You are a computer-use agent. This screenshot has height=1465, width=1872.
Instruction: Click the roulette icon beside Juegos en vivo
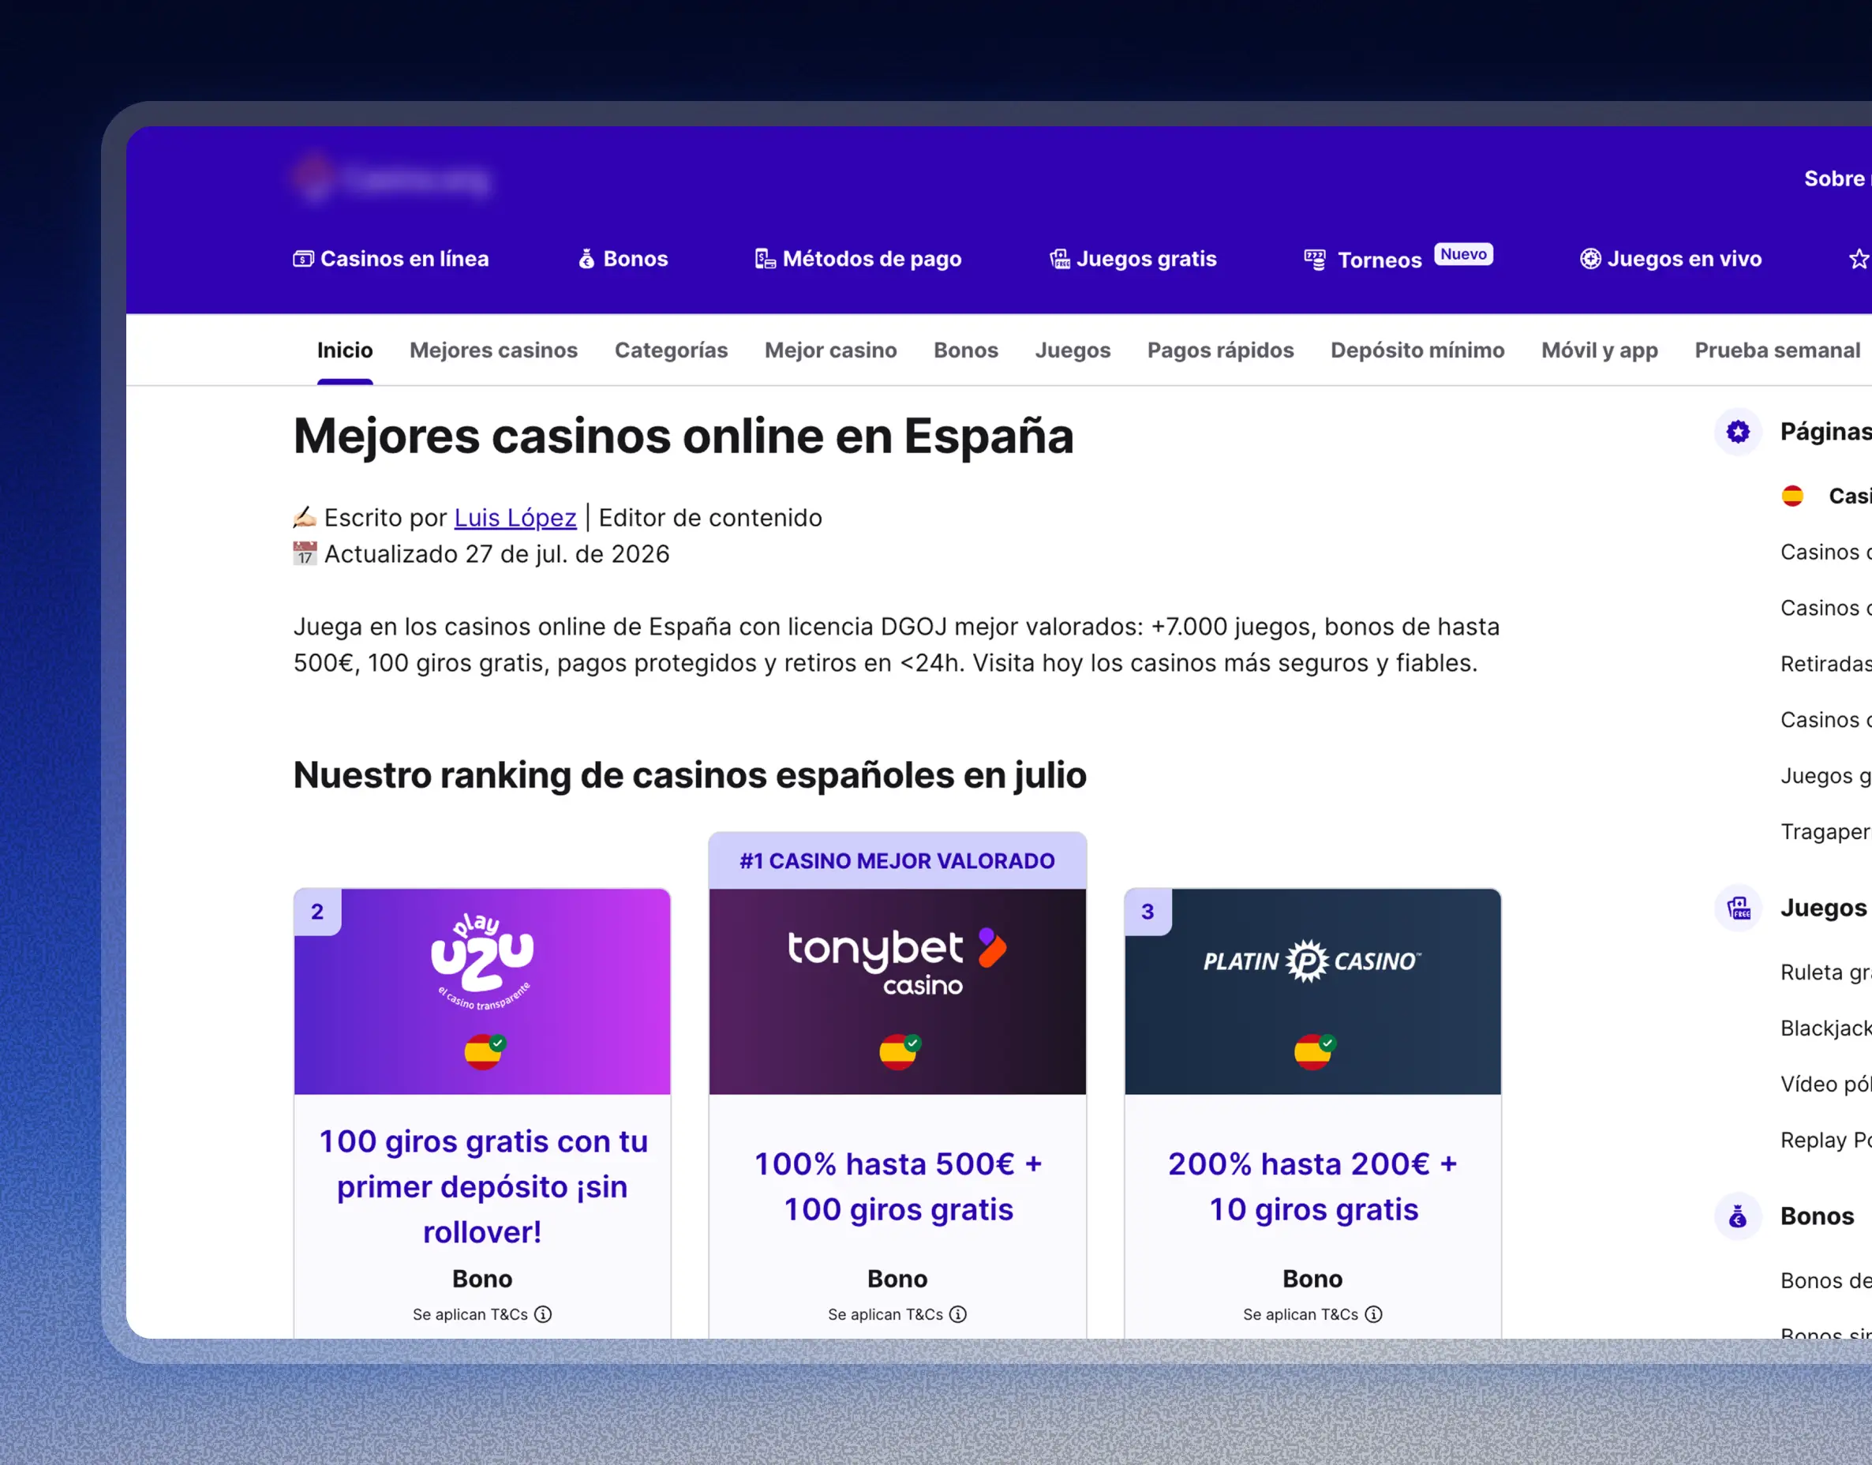1591,259
